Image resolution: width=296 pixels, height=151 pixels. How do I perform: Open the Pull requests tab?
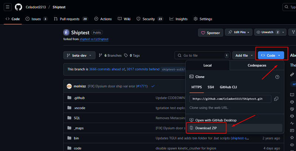point(71,19)
